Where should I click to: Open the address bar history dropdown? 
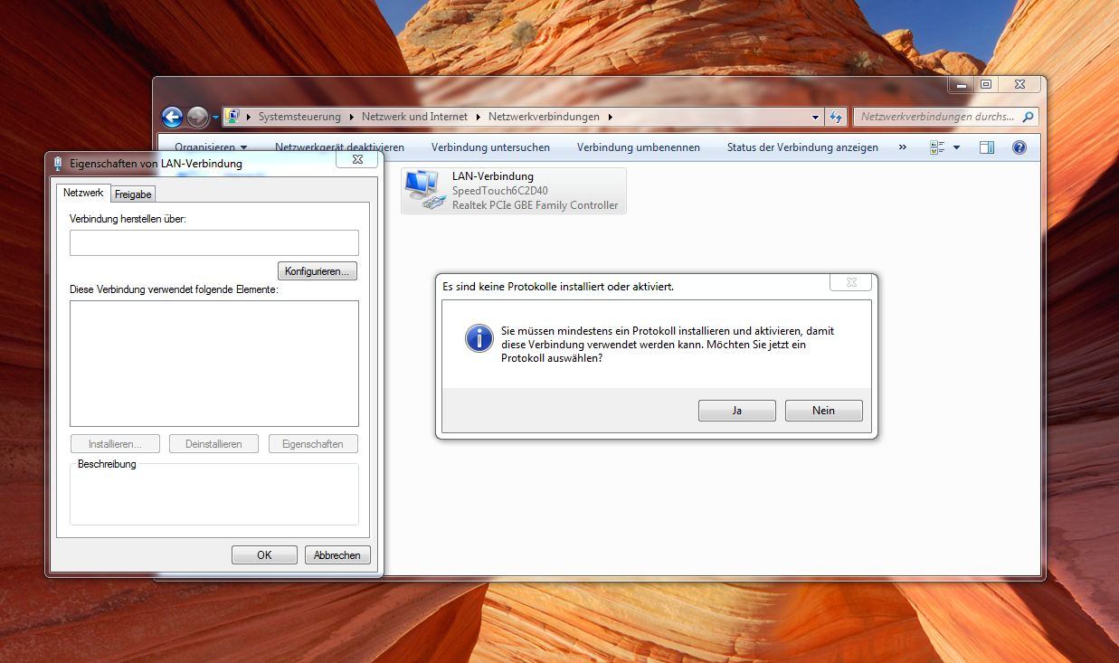pos(815,117)
